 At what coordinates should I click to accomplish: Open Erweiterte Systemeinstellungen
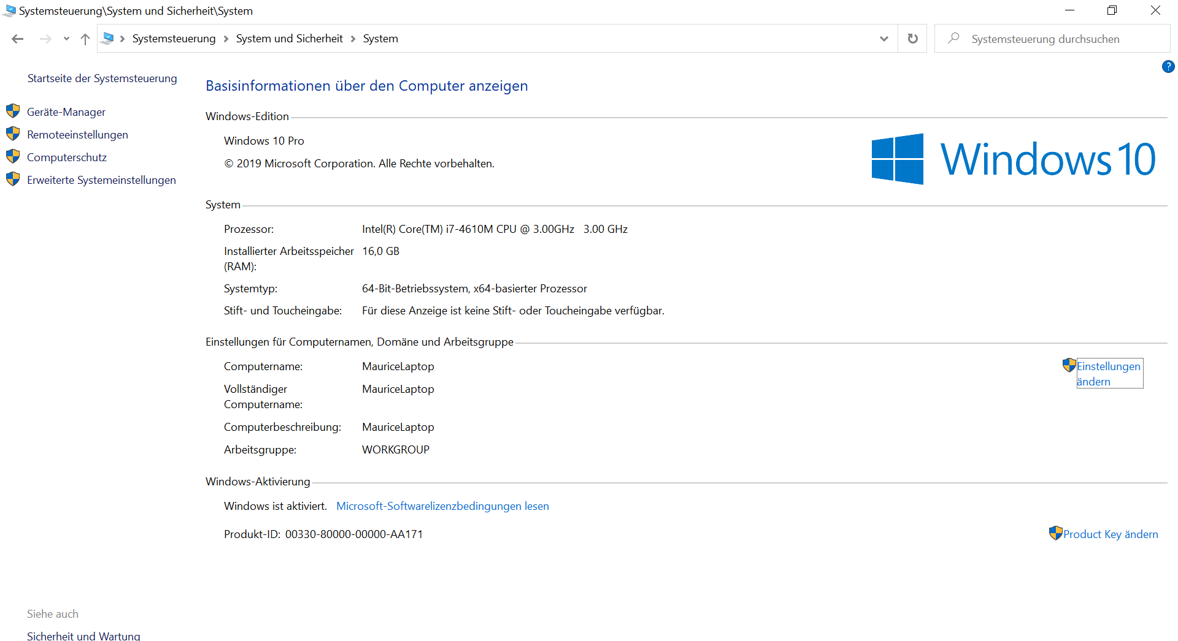click(x=101, y=180)
